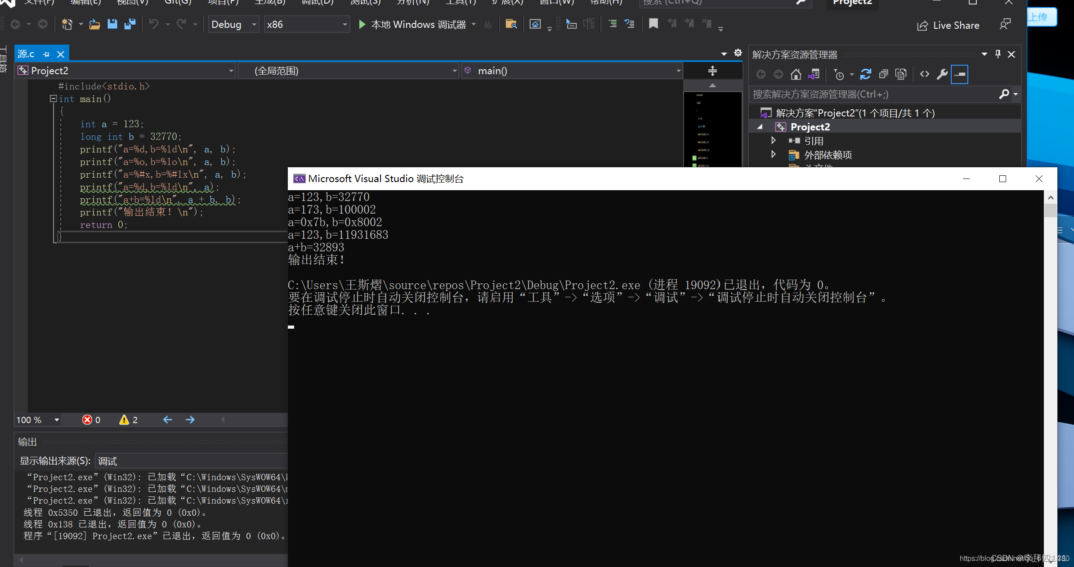The width and height of the screenshot is (1074, 567).
Task: Comment out selected lines with the comment icon
Action: pos(613,24)
